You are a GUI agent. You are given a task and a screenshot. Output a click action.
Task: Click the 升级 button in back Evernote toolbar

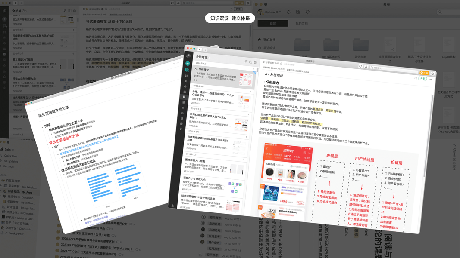(239, 3)
